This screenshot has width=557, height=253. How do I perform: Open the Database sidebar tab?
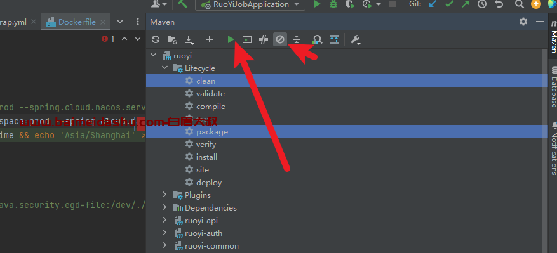tap(553, 86)
